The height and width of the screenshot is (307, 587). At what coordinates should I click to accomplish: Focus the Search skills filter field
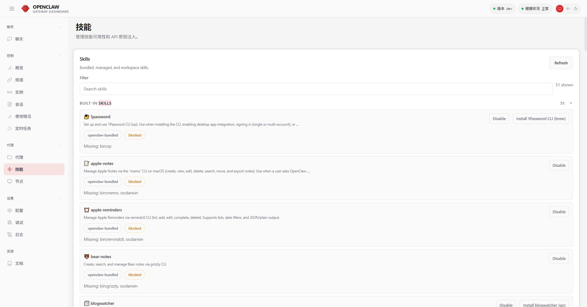pos(316,89)
